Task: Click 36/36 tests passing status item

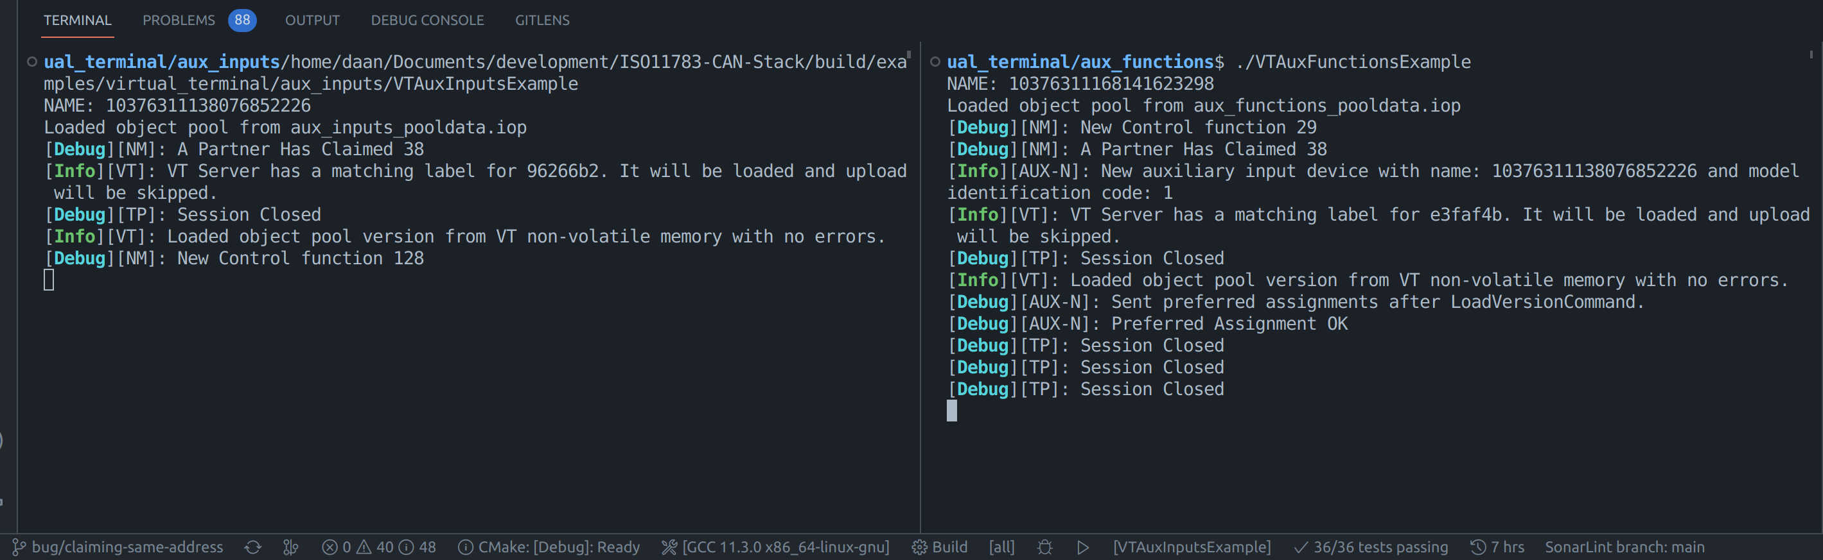Action: pyautogui.click(x=1371, y=547)
